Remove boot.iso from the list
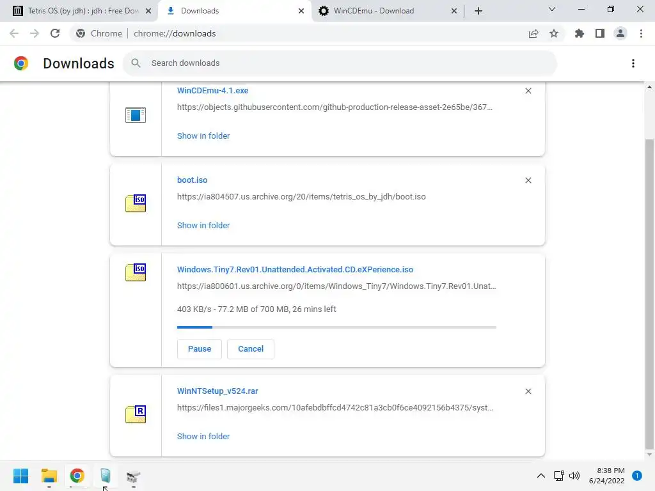 tap(528, 180)
